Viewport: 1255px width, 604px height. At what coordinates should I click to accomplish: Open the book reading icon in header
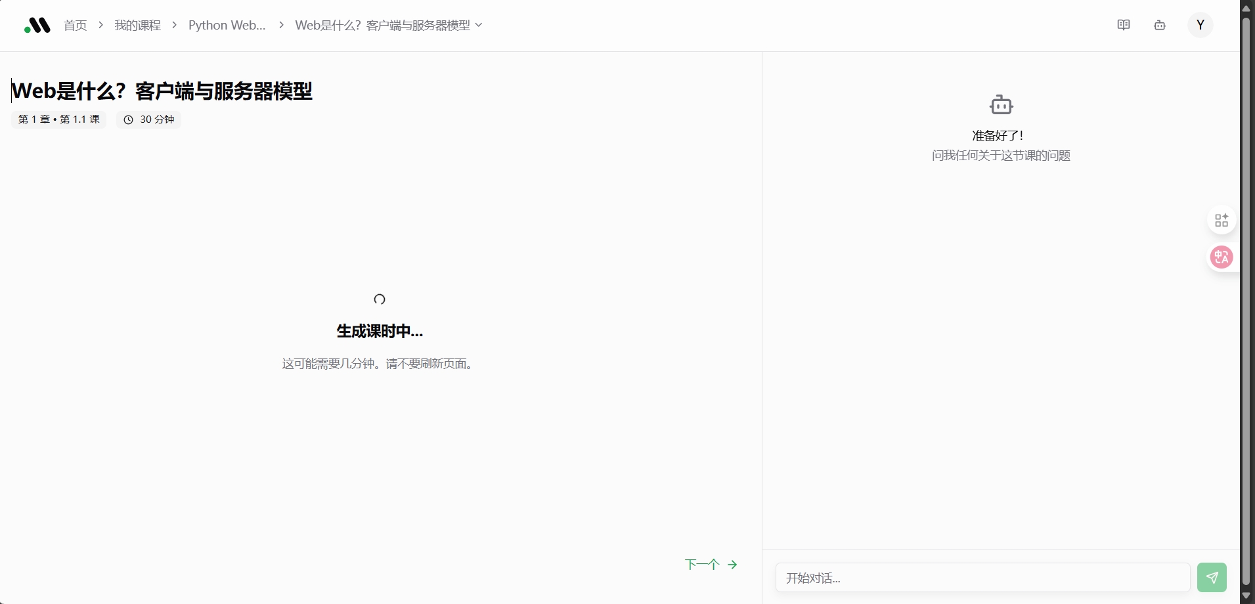click(x=1124, y=25)
